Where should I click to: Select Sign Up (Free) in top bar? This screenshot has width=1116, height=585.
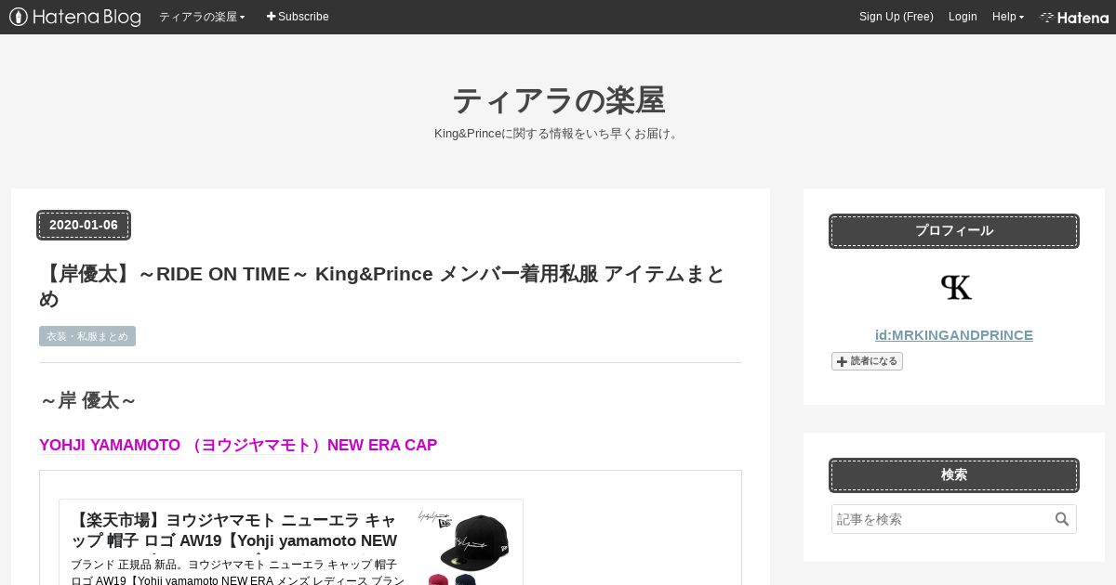897,17
